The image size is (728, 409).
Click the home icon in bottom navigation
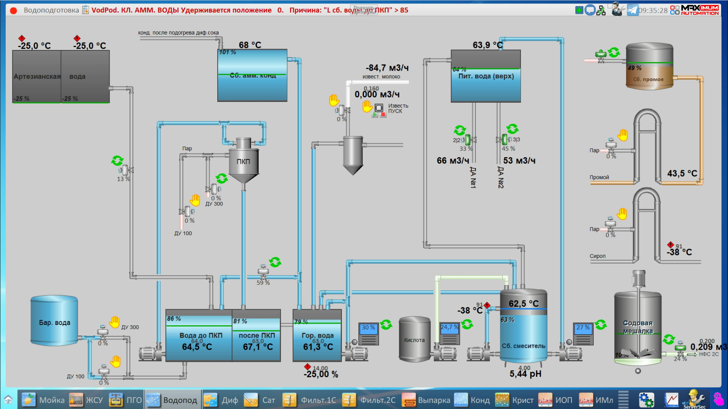point(8,400)
